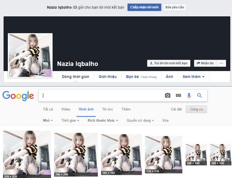Click the Xóa yêu cầu button
Screen dimensions: 232x178
point(174,7)
